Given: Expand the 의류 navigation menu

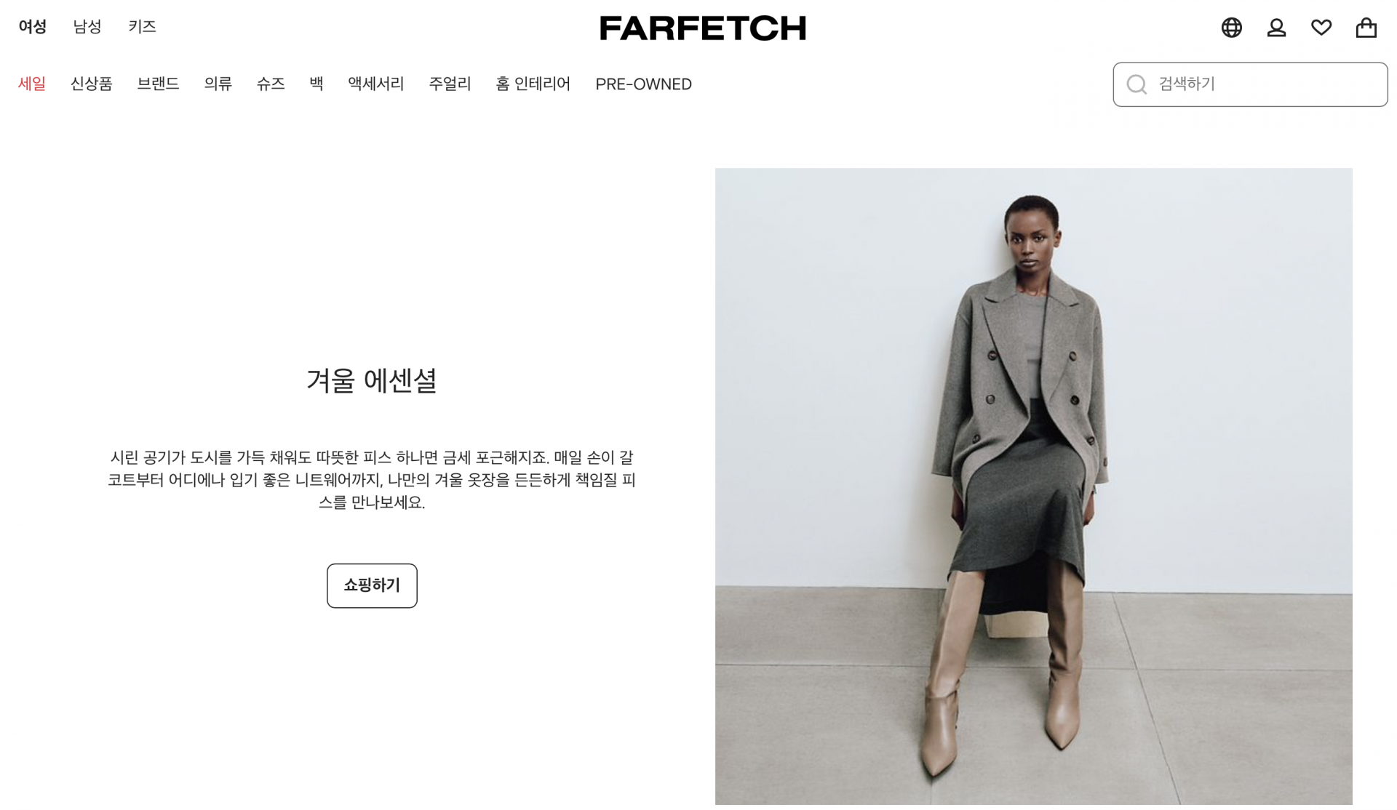Looking at the screenshot, I should click(218, 84).
